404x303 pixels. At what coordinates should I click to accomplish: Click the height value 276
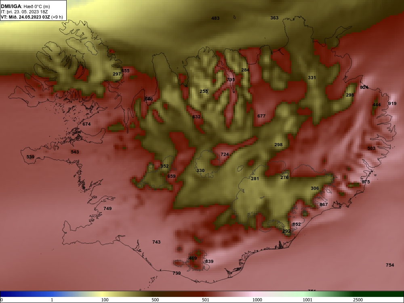point(284,177)
